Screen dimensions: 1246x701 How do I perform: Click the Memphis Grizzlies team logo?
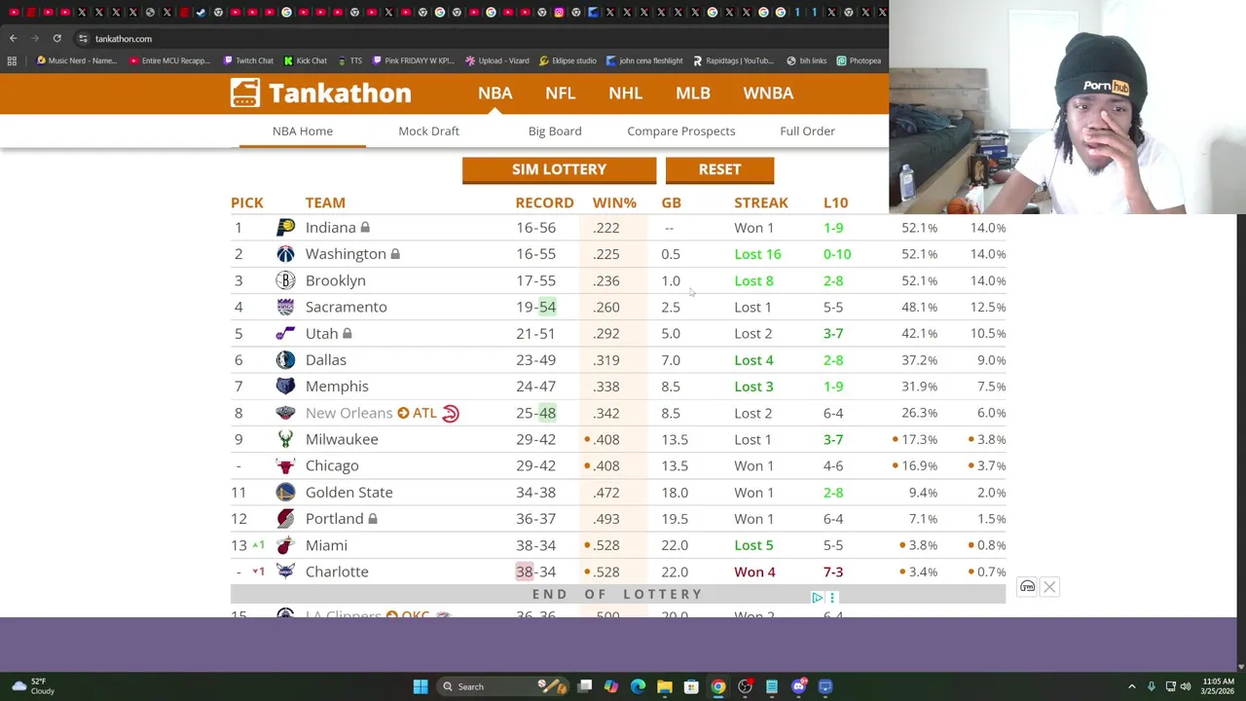(x=285, y=387)
